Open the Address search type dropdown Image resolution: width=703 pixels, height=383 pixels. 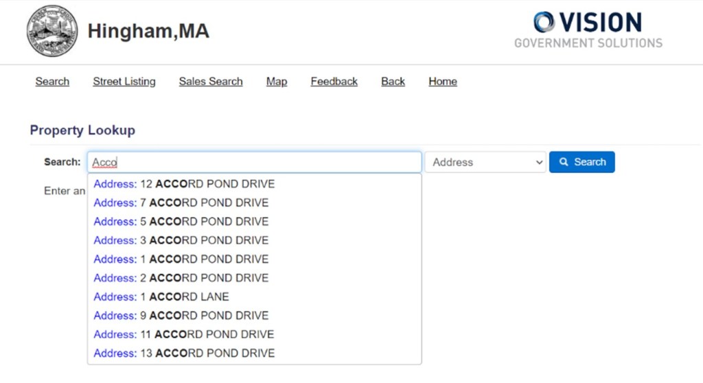click(x=485, y=162)
